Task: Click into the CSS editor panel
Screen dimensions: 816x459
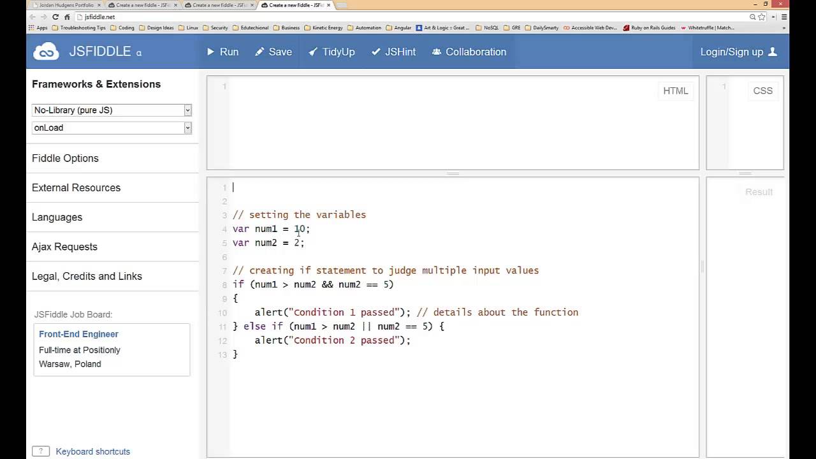Action: (x=745, y=123)
